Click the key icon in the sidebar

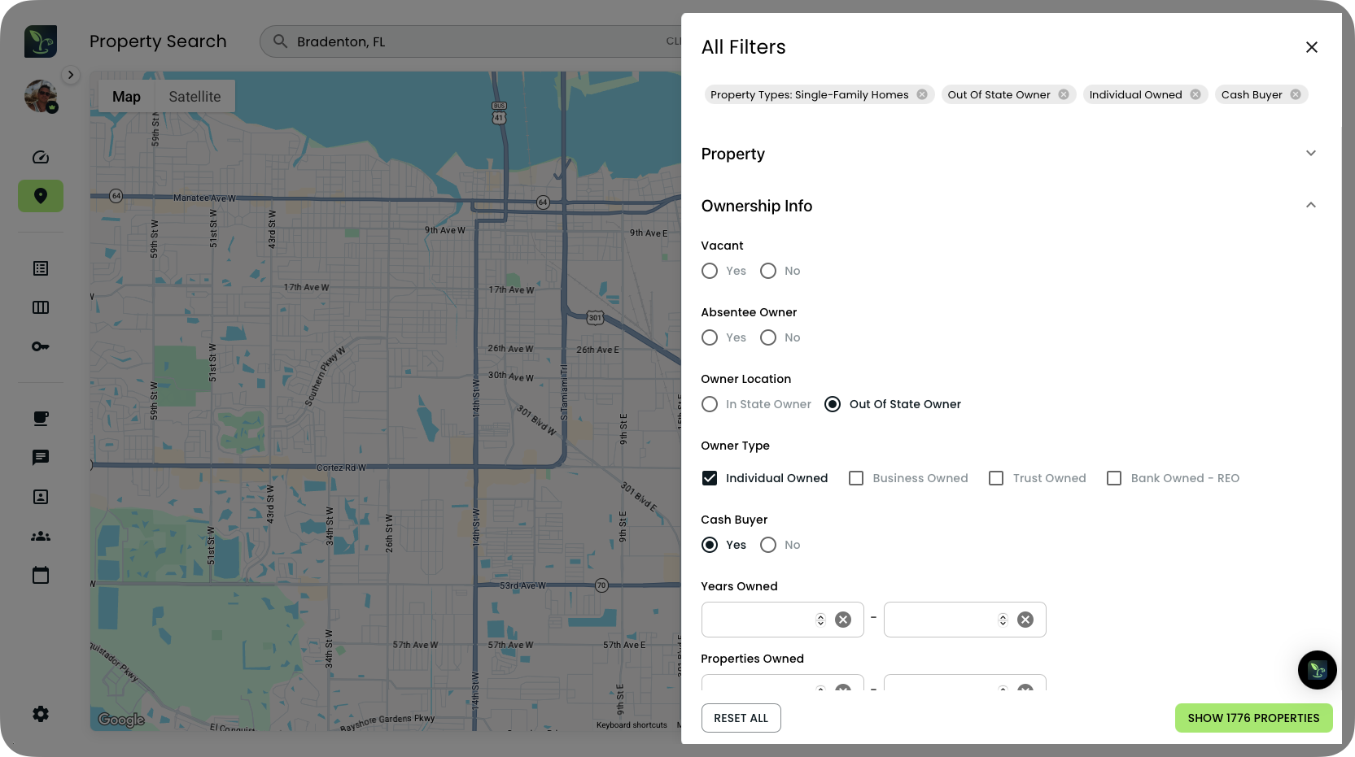[41, 346]
